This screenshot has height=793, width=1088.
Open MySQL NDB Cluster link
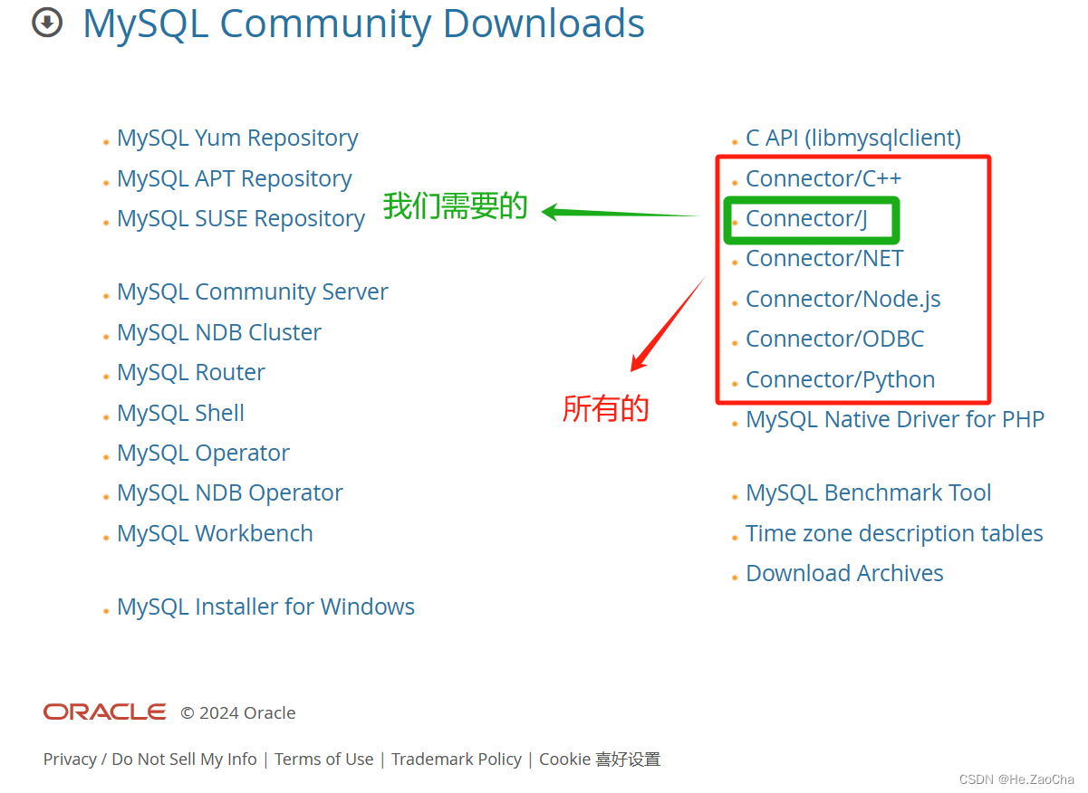point(219,332)
